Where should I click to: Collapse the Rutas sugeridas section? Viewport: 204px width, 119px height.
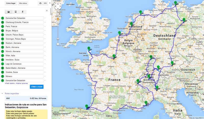pos(2,94)
